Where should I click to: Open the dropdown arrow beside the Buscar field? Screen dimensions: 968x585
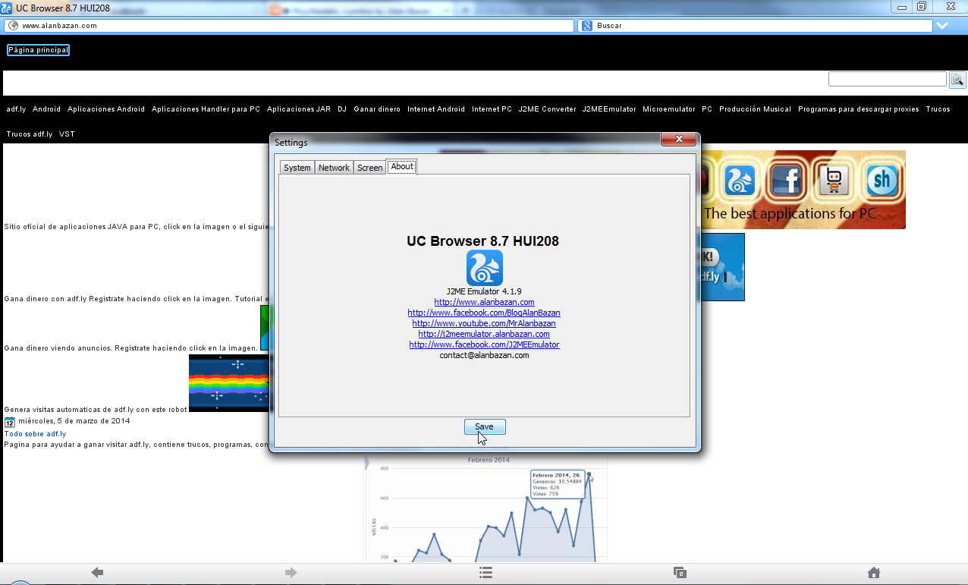pyautogui.click(x=944, y=25)
